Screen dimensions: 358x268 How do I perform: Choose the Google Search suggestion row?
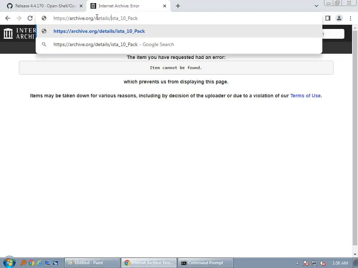179,44
